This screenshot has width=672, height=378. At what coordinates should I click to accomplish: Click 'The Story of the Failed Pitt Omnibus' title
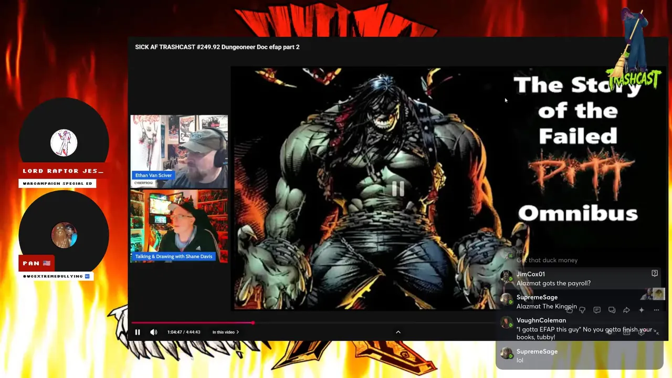click(577, 149)
